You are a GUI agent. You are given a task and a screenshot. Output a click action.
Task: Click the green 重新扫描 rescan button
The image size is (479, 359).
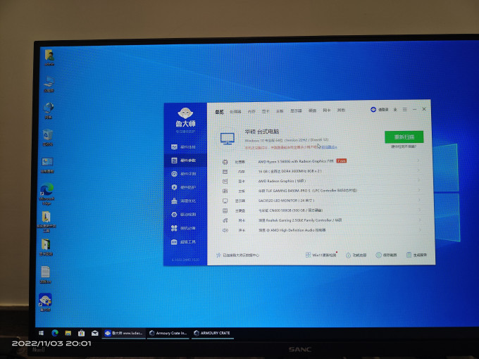click(404, 137)
